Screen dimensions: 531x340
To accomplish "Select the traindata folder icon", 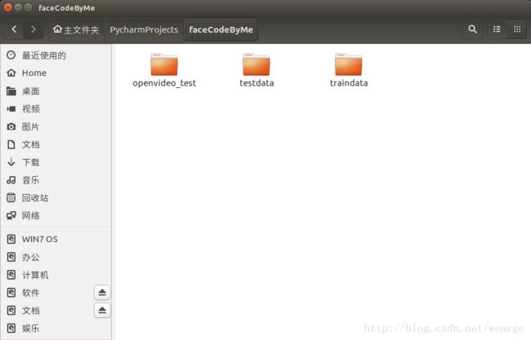I will click(349, 64).
